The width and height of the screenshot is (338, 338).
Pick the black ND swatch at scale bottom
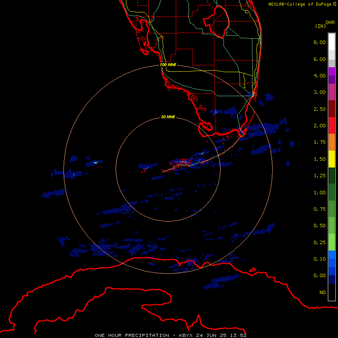(x=332, y=292)
